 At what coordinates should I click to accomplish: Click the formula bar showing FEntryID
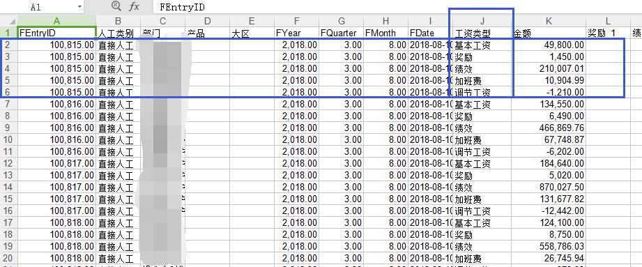tap(397, 7)
